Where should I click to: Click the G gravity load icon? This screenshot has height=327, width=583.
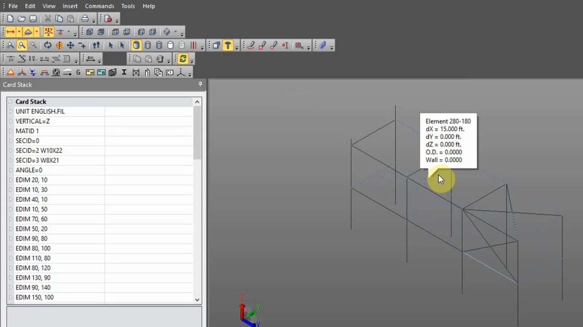[x=78, y=72]
